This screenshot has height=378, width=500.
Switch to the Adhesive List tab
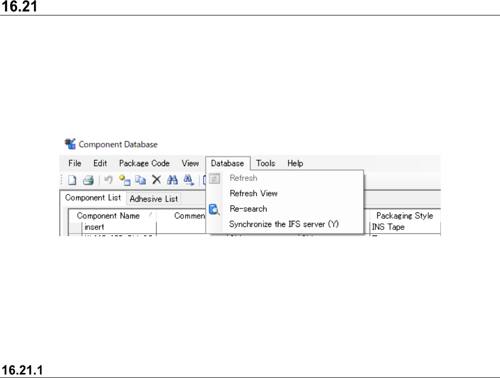(x=154, y=199)
